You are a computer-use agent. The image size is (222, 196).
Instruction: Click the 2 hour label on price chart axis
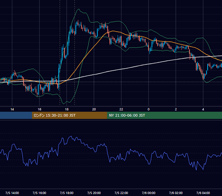pyautogui.click(x=176, y=109)
